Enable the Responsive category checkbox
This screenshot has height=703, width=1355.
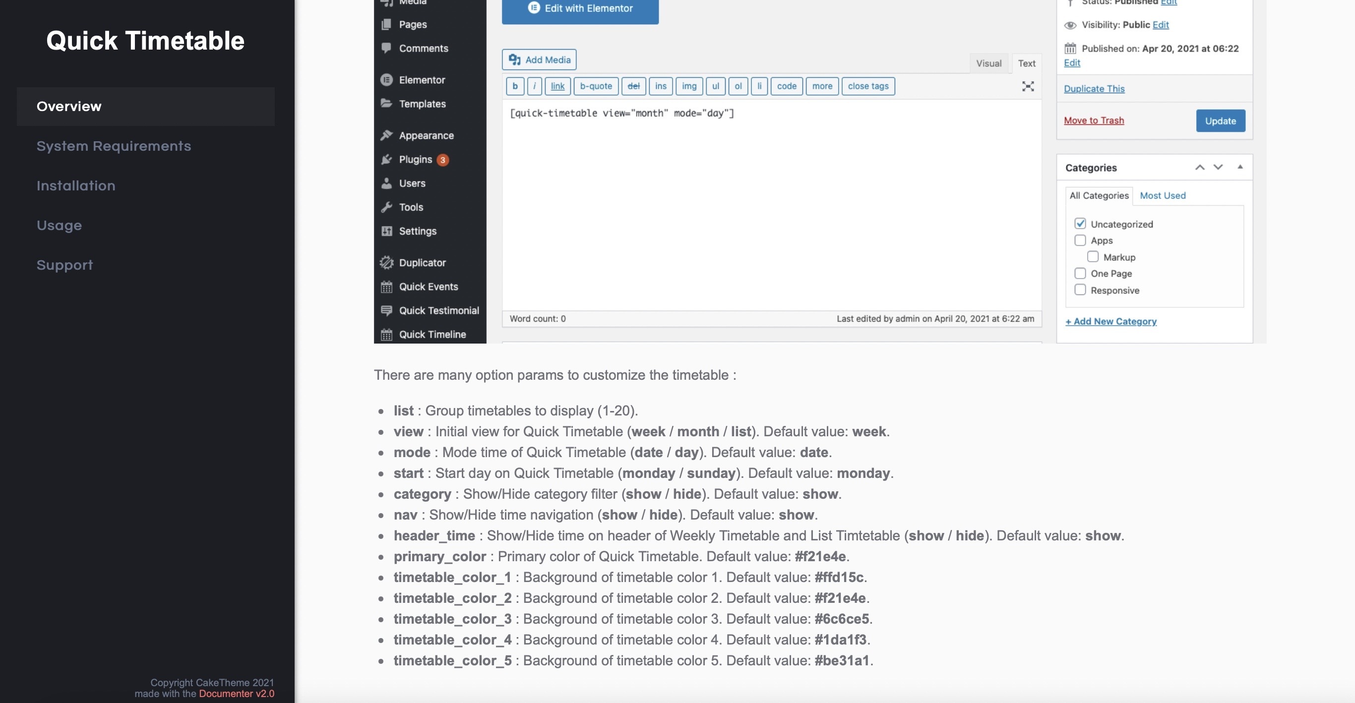point(1080,290)
